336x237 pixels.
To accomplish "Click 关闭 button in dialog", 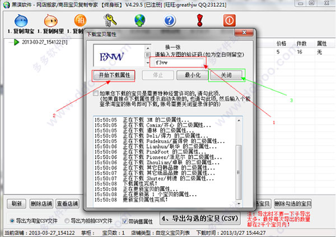I will [x=226, y=75].
